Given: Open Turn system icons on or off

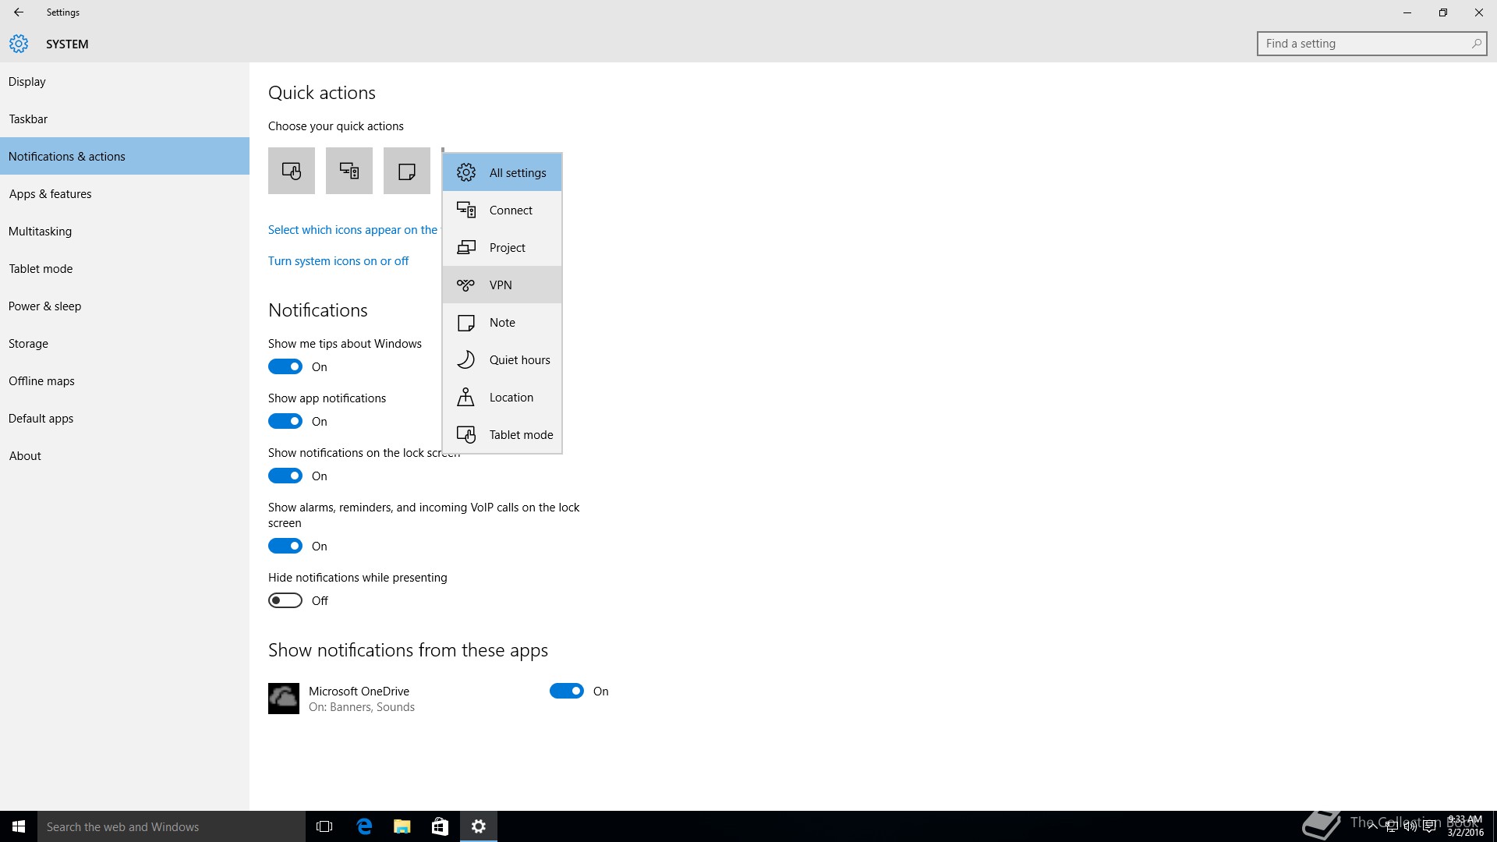Looking at the screenshot, I should click(338, 261).
